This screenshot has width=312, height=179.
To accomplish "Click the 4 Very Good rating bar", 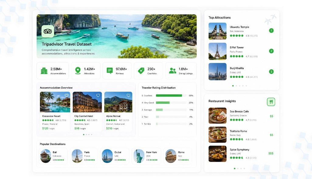I will click(171, 103).
